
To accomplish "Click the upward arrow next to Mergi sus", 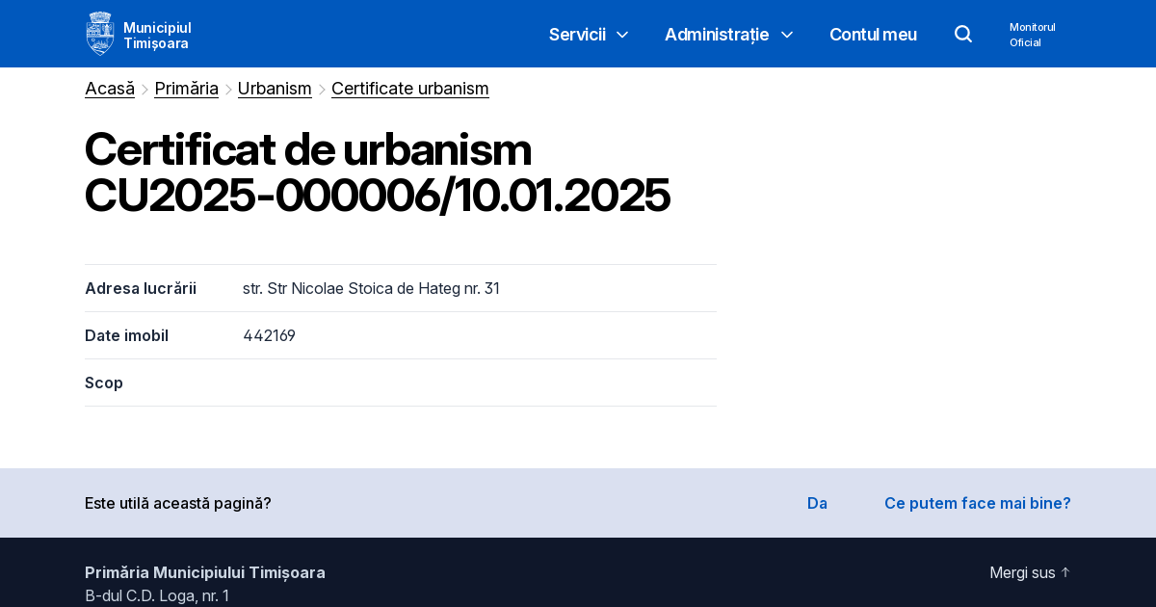I will click(1065, 571).
